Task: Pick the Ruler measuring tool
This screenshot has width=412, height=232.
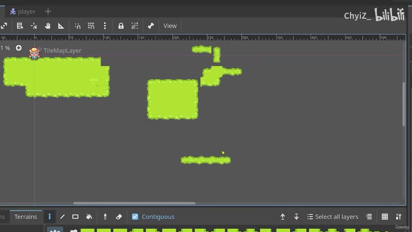Action: [x=61, y=26]
